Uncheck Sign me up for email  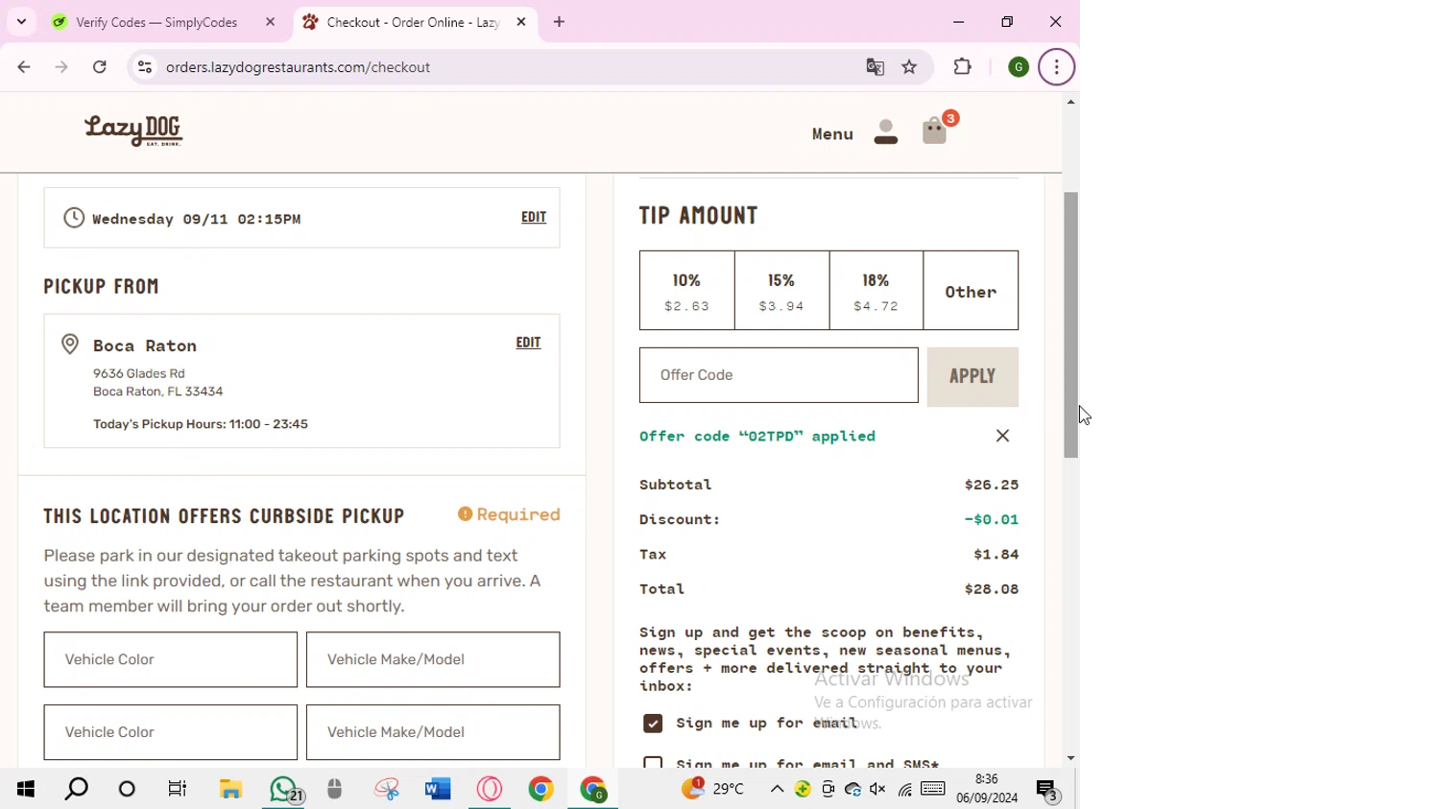[653, 724]
